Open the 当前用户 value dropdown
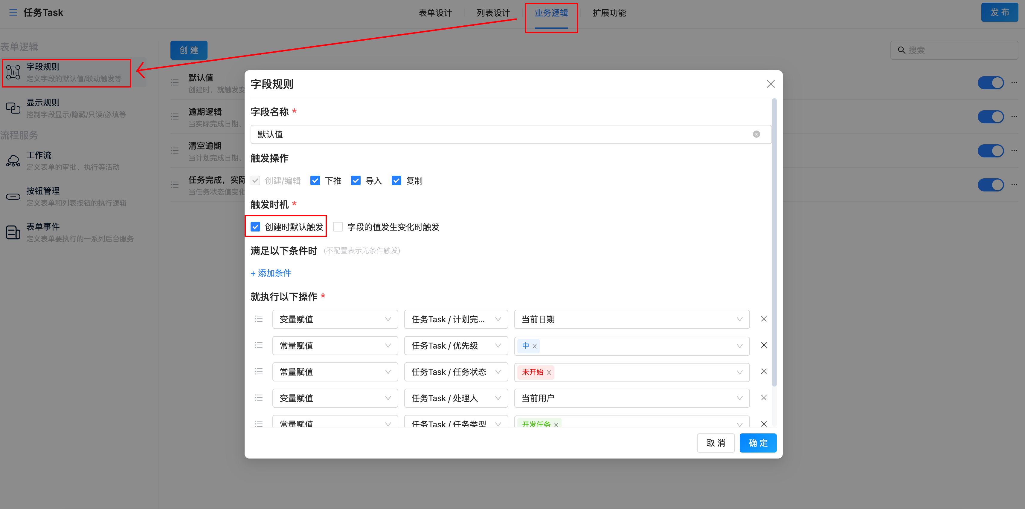This screenshot has height=509, width=1025. pyautogui.click(x=632, y=398)
